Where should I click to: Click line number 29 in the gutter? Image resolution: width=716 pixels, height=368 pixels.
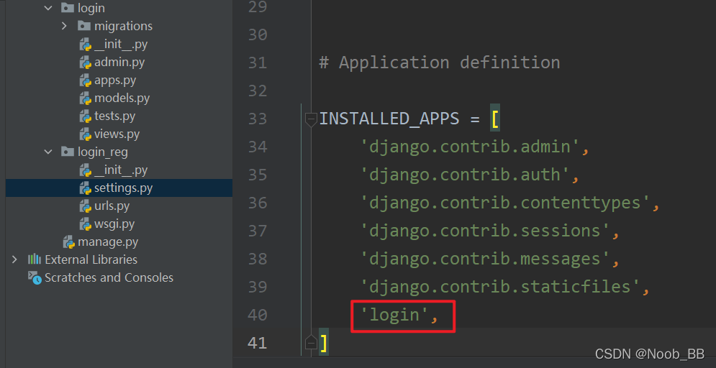pyautogui.click(x=258, y=6)
